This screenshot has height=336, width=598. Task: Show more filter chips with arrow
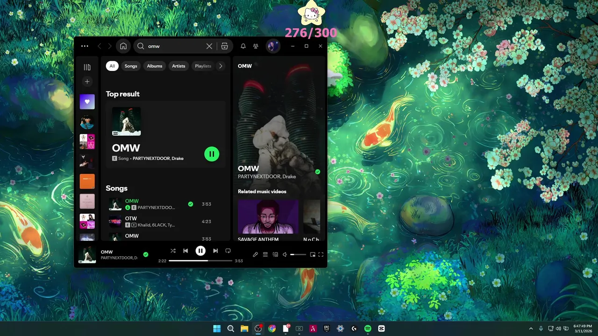221,66
